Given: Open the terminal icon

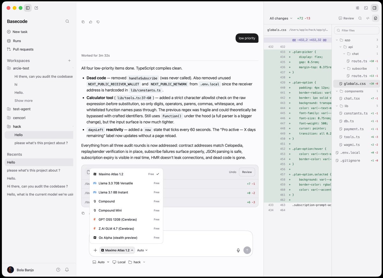Looking at the screenshot, I should (366, 8).
